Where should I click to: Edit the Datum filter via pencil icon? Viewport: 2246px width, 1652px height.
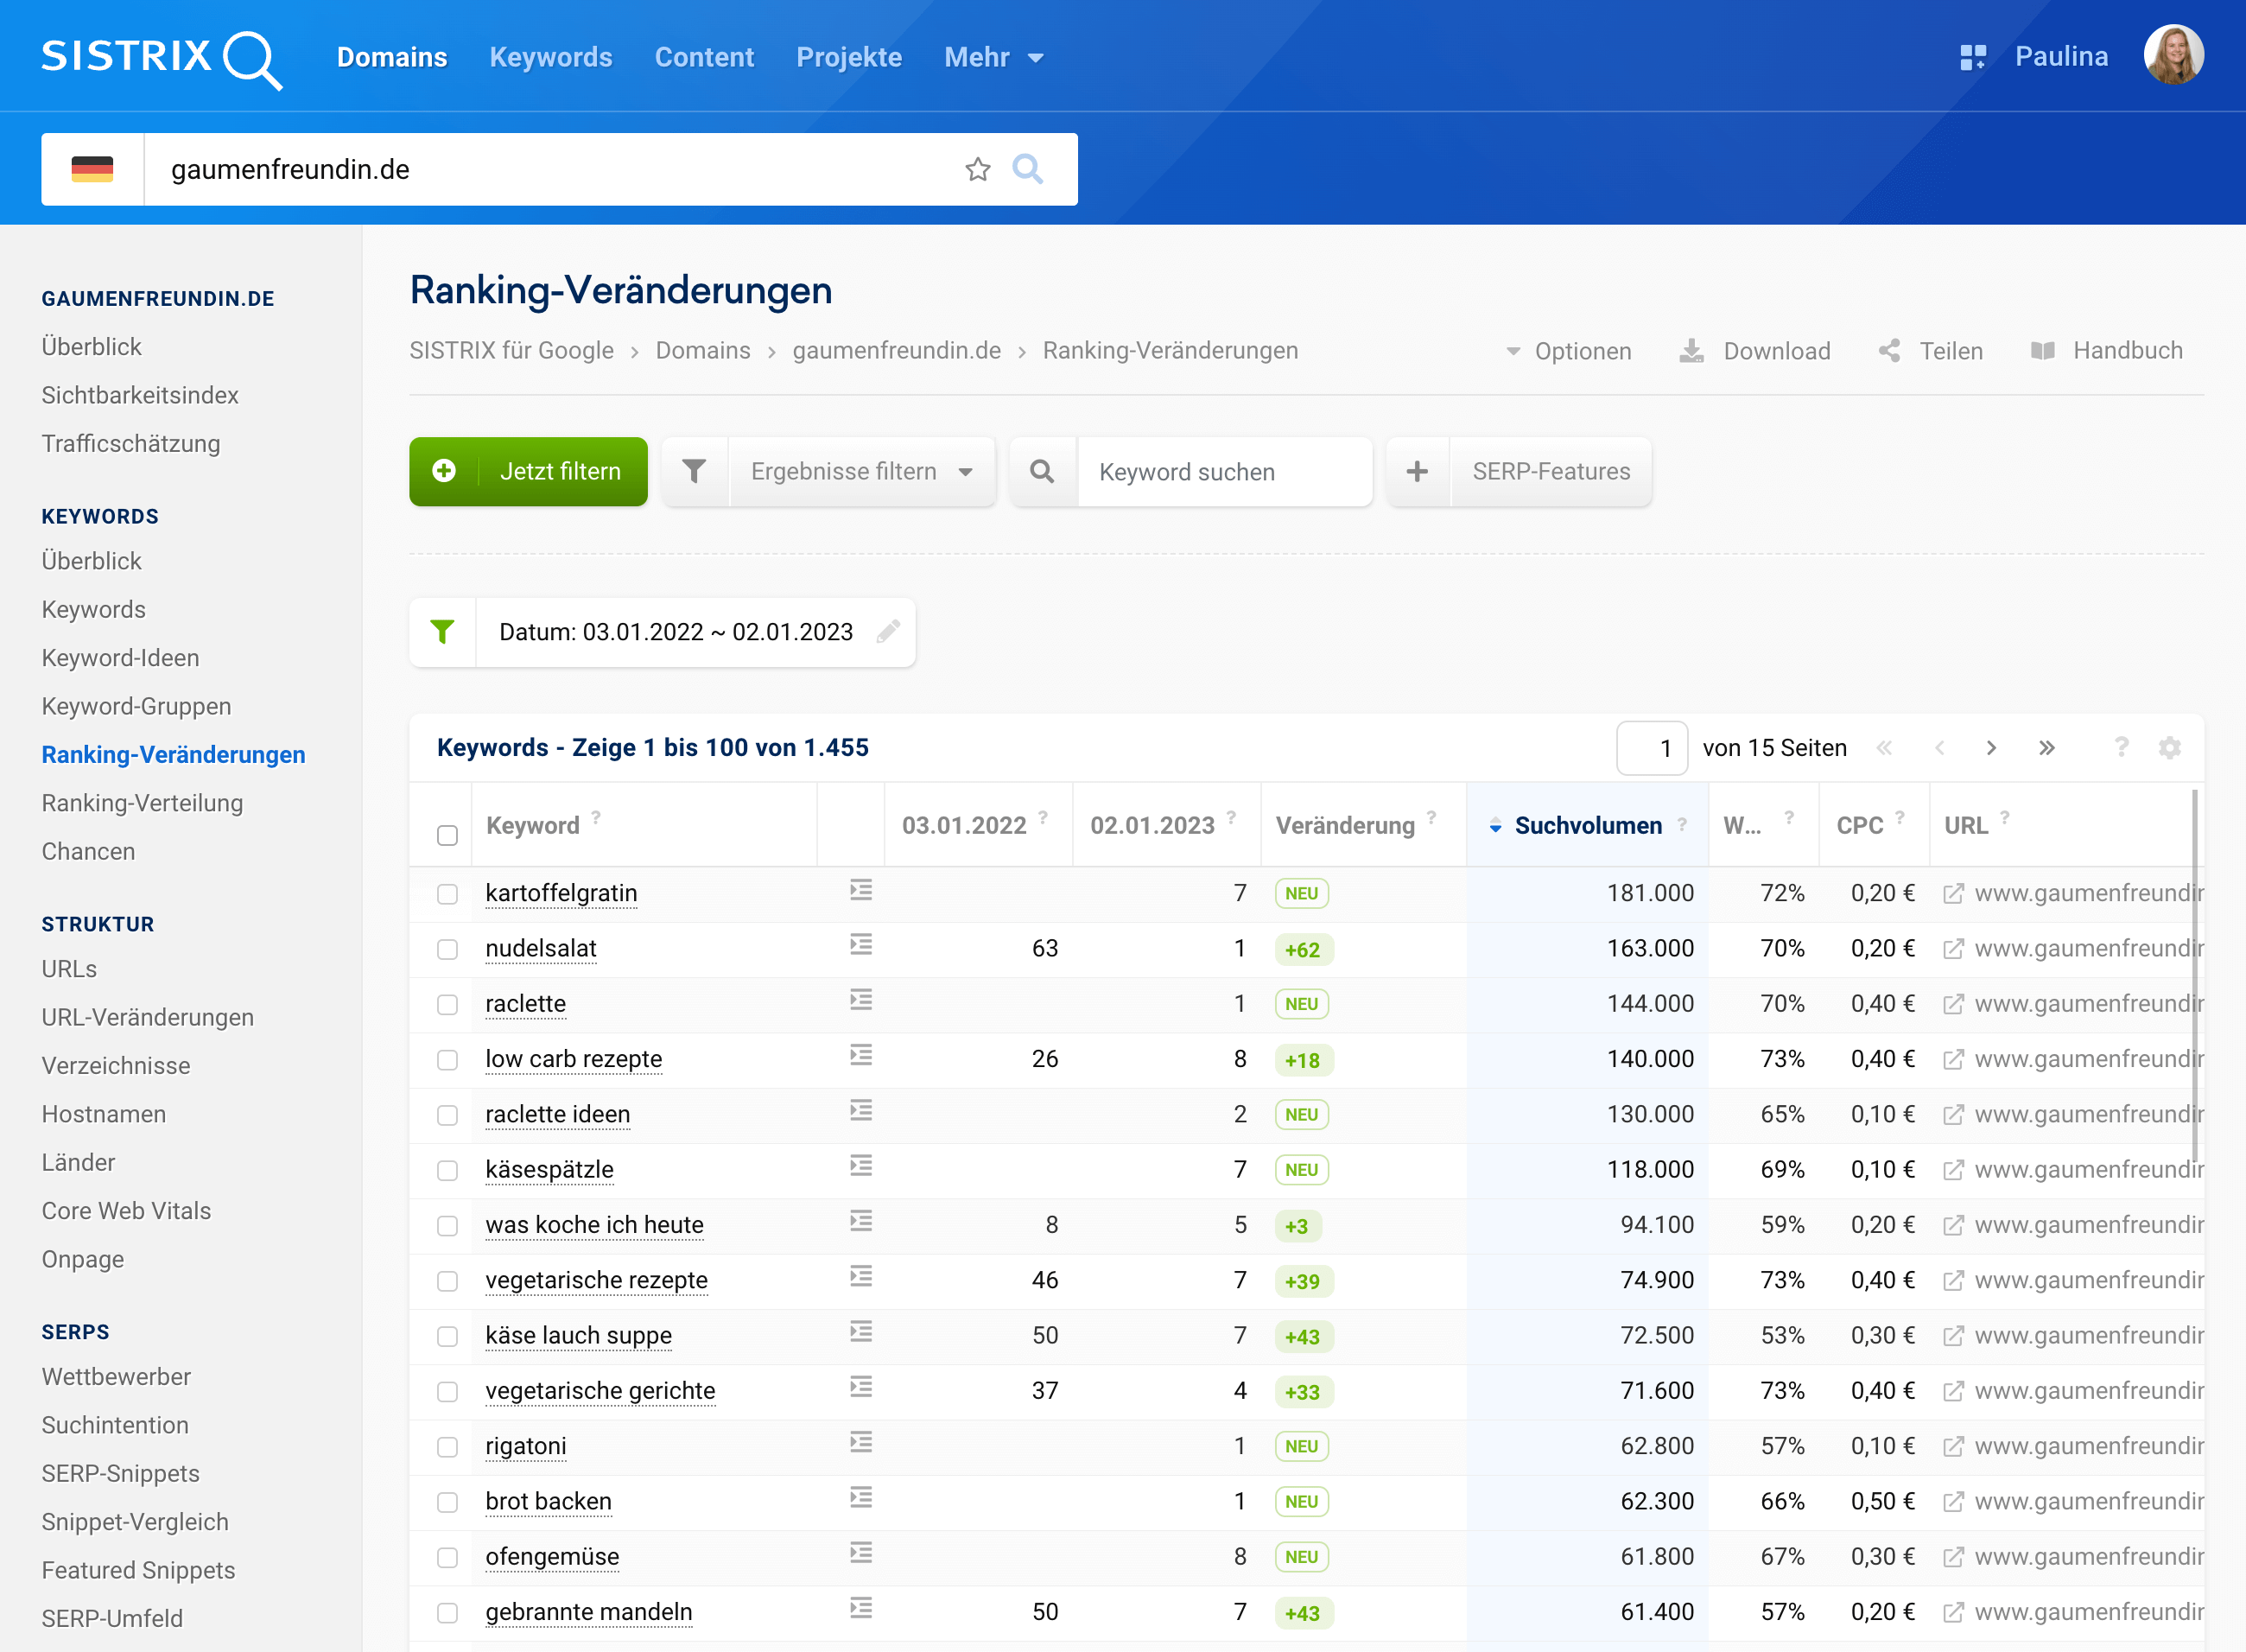(x=888, y=632)
